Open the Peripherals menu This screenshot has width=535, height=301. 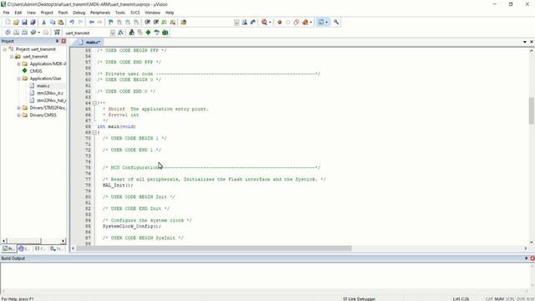click(x=100, y=13)
